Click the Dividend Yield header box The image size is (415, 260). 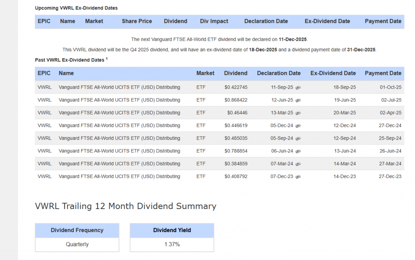(172, 230)
